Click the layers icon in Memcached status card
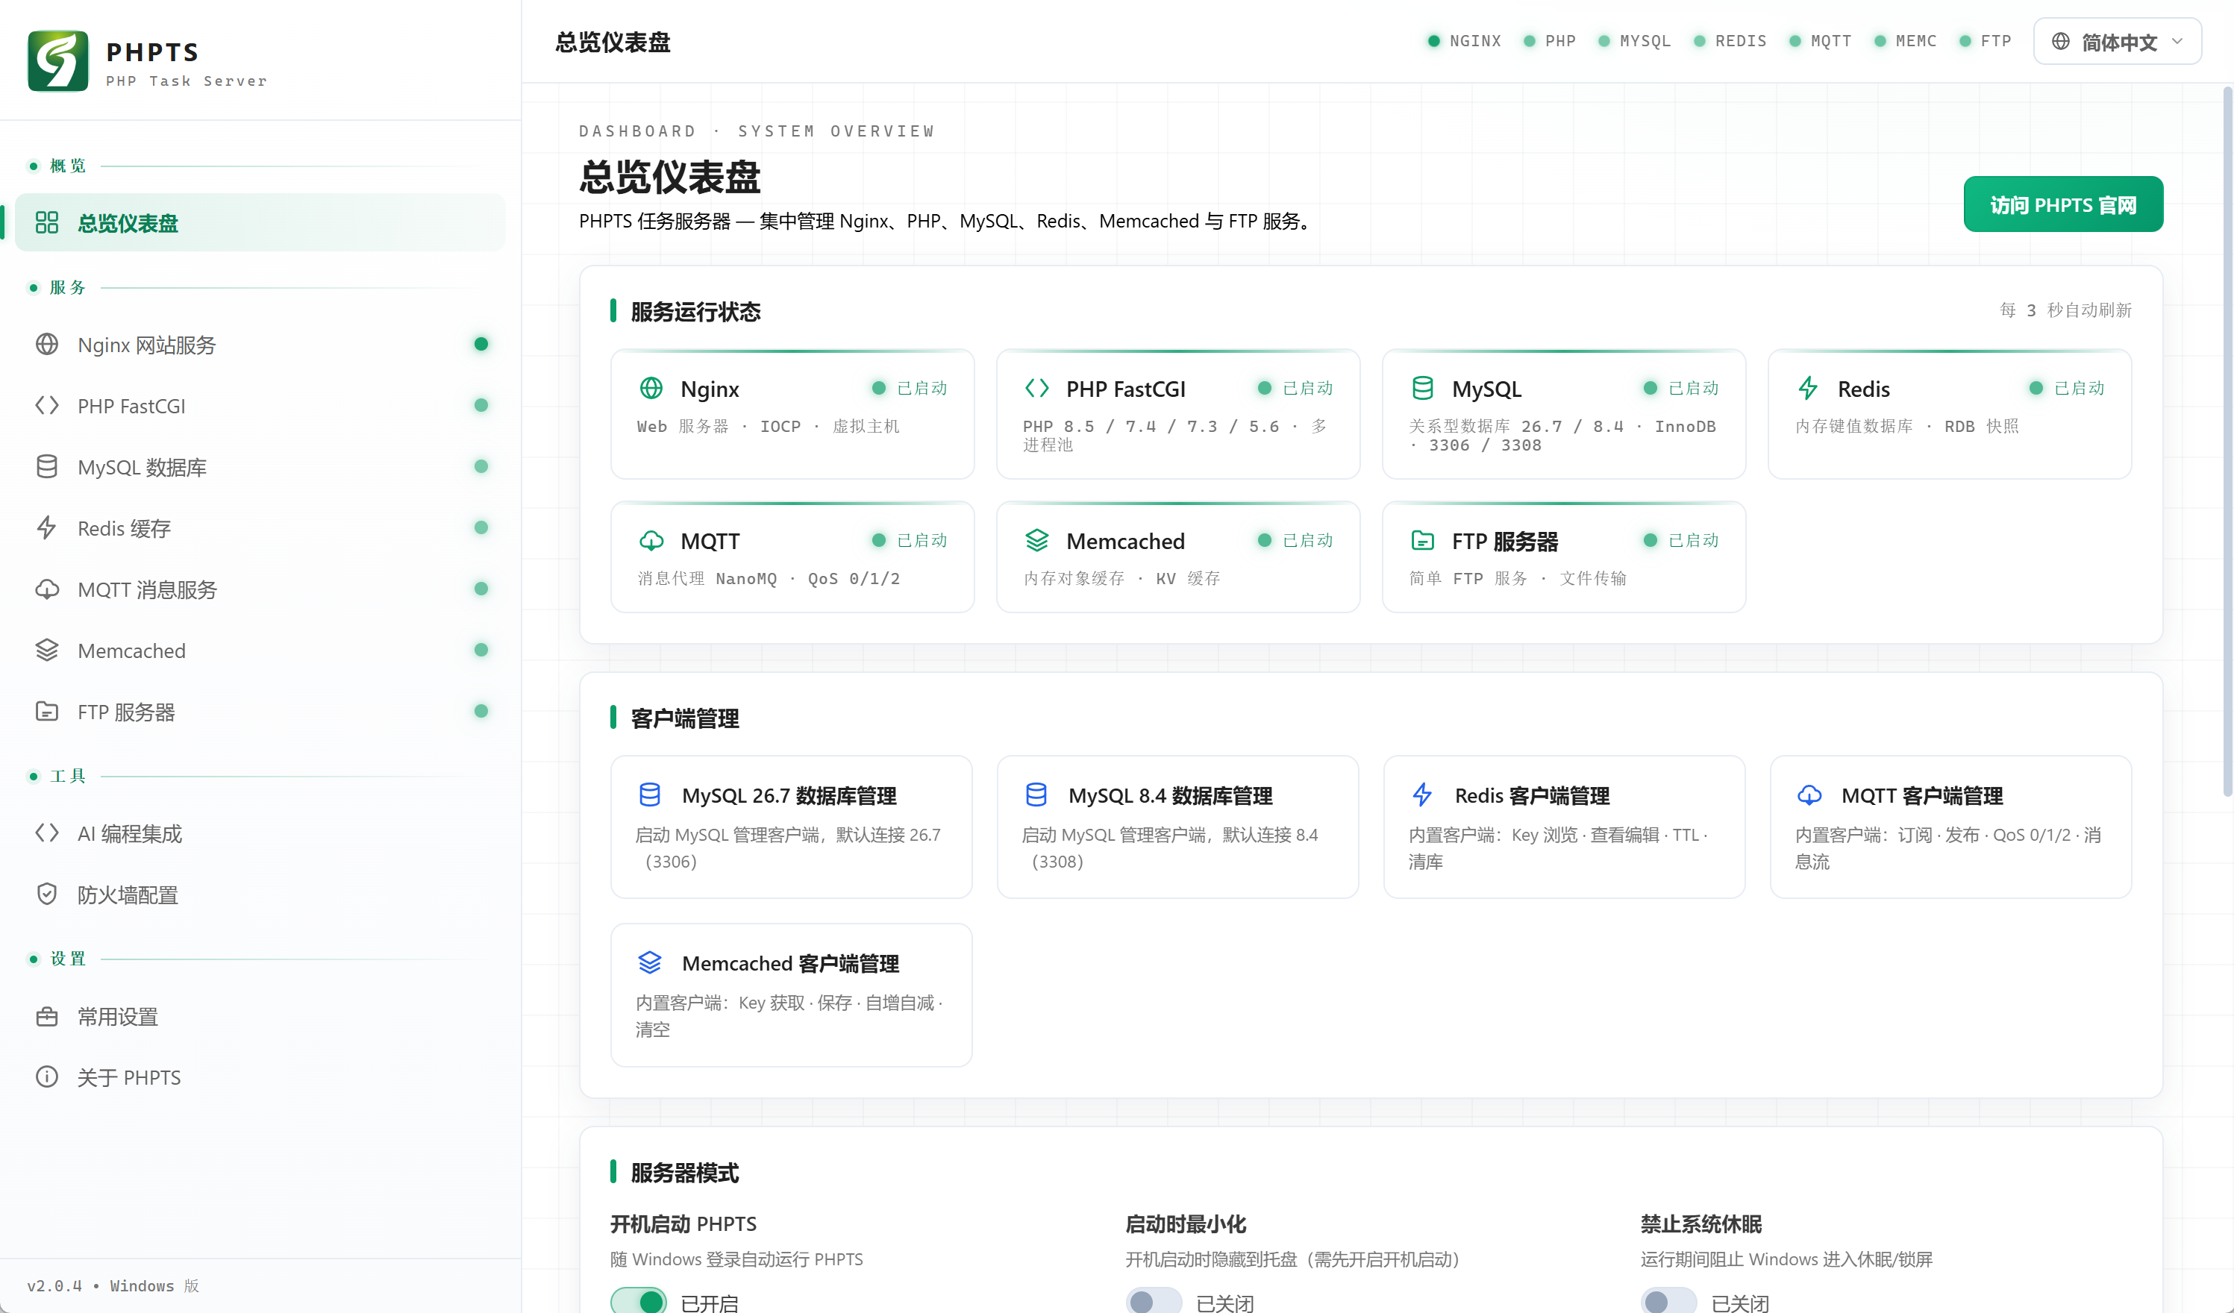This screenshot has height=1313, width=2234. 1036,540
